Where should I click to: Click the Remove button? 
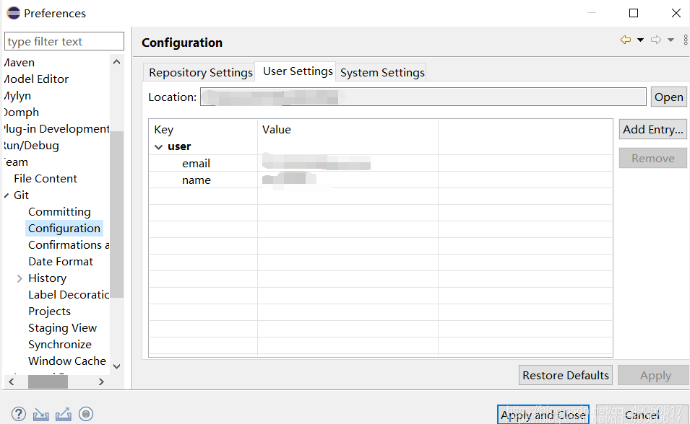[652, 158]
